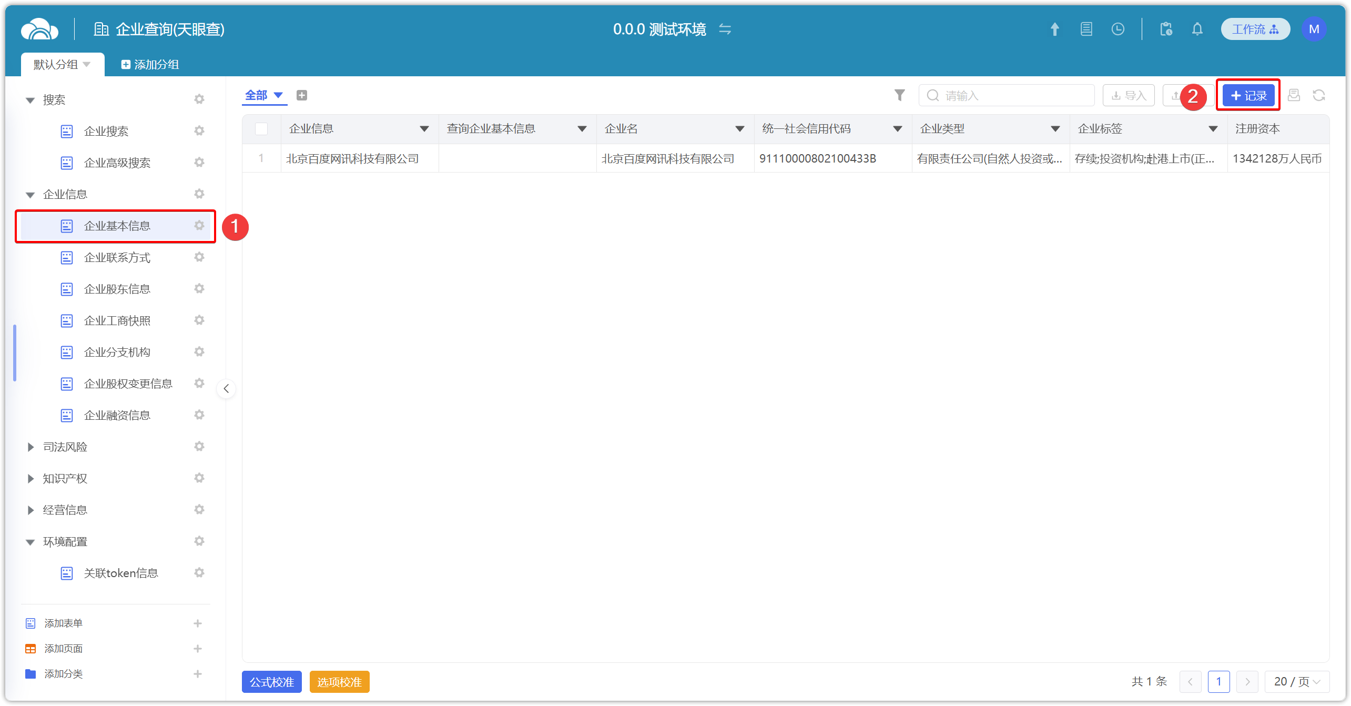Open 企业股东信息 form in sidebar

[x=117, y=289]
